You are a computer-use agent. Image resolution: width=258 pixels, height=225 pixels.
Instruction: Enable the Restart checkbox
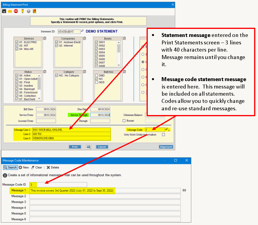(124, 121)
